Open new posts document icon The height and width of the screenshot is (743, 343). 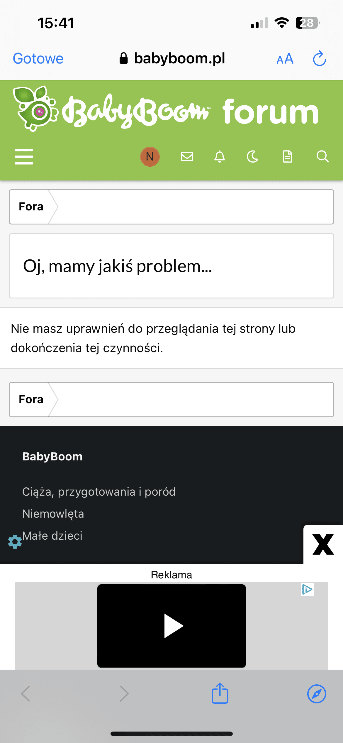pyautogui.click(x=287, y=156)
